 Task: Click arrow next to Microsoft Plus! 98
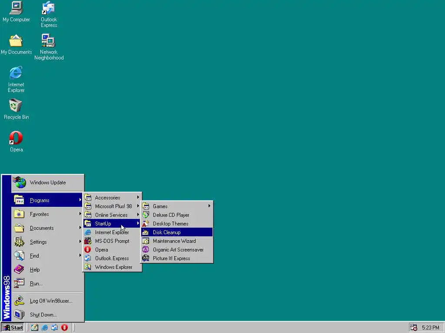(138, 206)
